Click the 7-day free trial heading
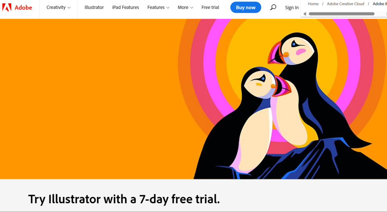This screenshot has width=387, height=212. tap(124, 199)
